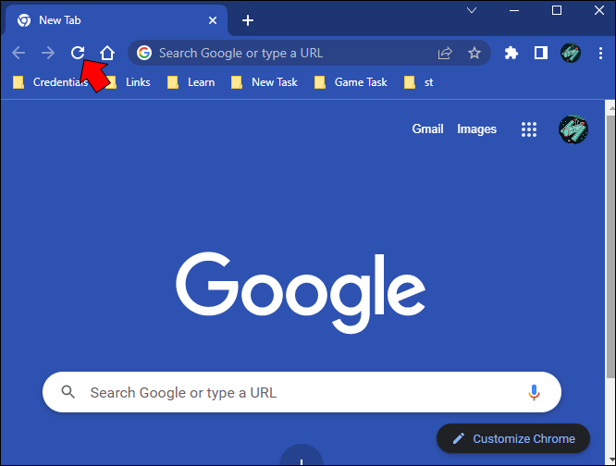Bookmark this tab with the star icon
The image size is (616, 466).
click(474, 53)
